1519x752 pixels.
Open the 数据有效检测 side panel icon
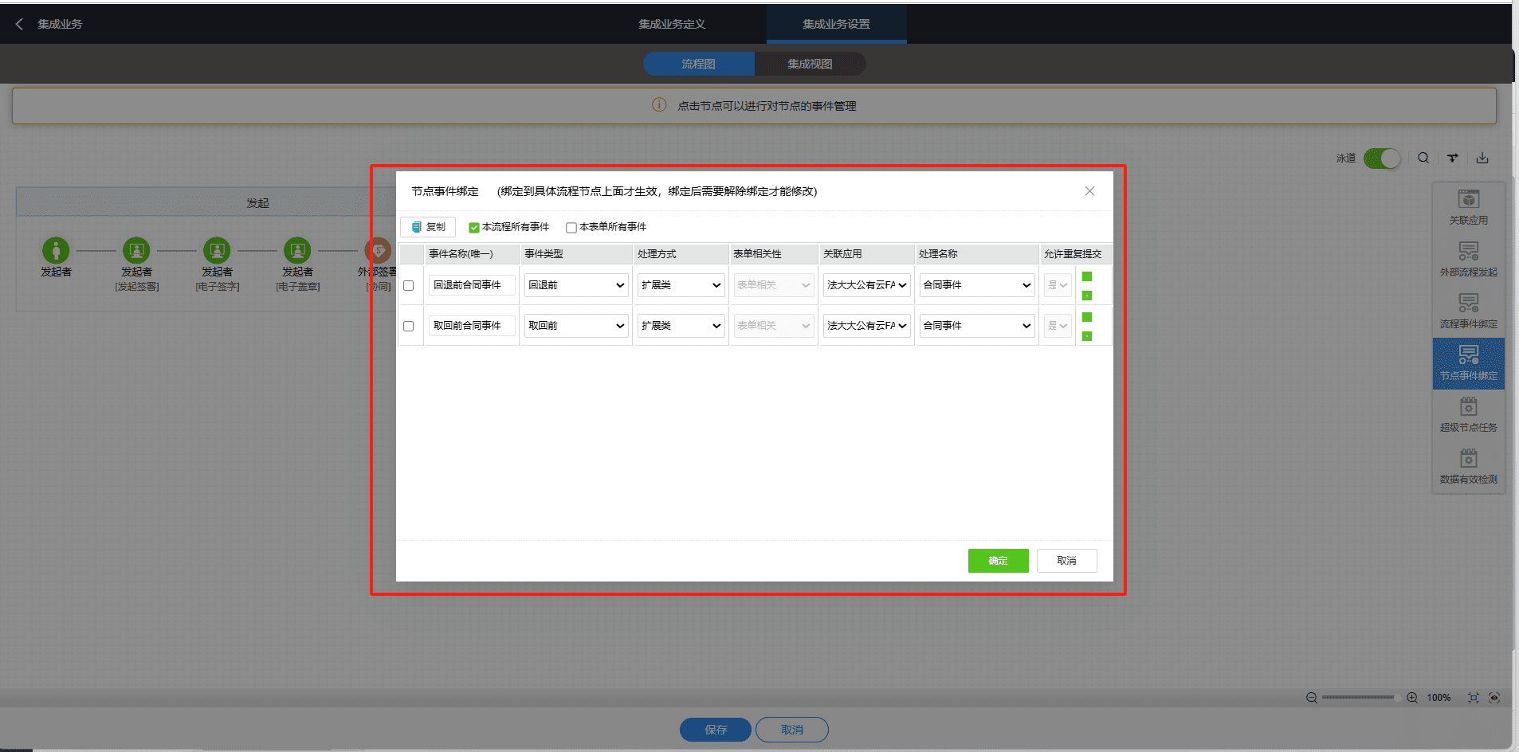click(x=1468, y=466)
